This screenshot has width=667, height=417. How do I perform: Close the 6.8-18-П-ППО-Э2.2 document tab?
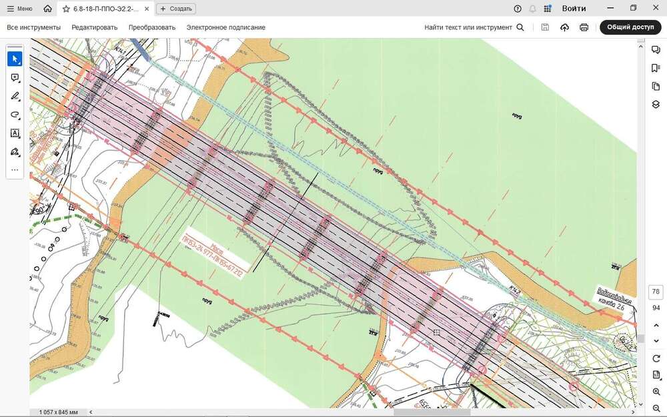tap(146, 9)
